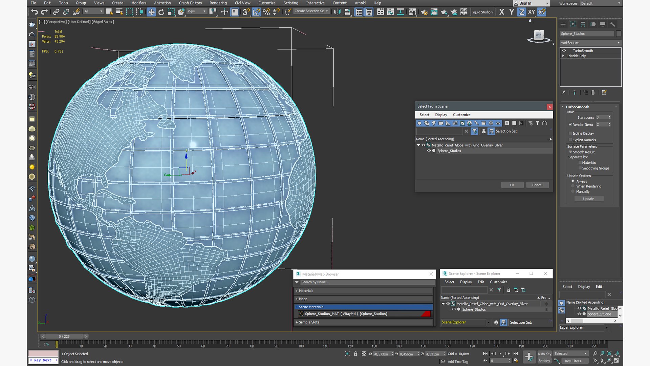
Task: Open Select by Name list icon
Action: coord(119,12)
